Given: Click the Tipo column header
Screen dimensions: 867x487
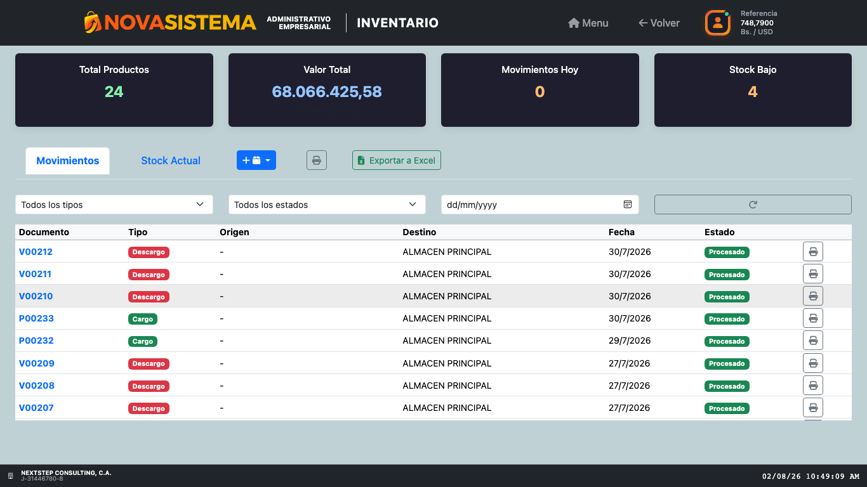Looking at the screenshot, I should click(x=138, y=232).
